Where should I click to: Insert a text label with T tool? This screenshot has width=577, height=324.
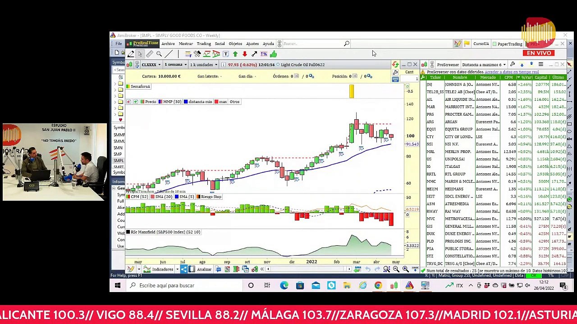click(225, 54)
